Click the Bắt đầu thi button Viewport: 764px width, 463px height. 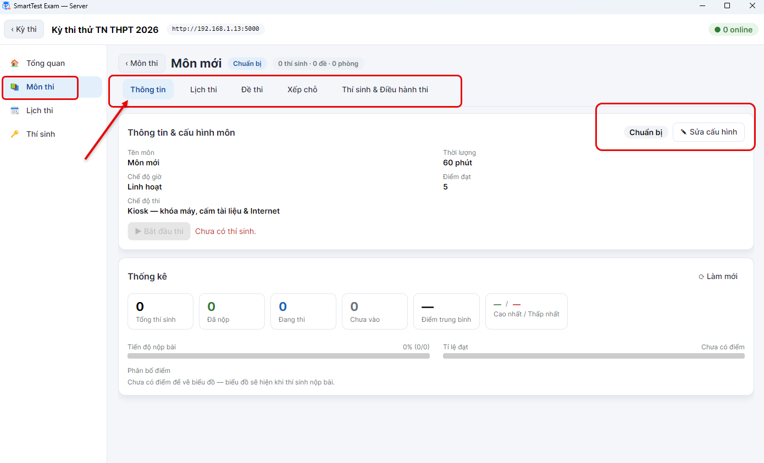159,231
